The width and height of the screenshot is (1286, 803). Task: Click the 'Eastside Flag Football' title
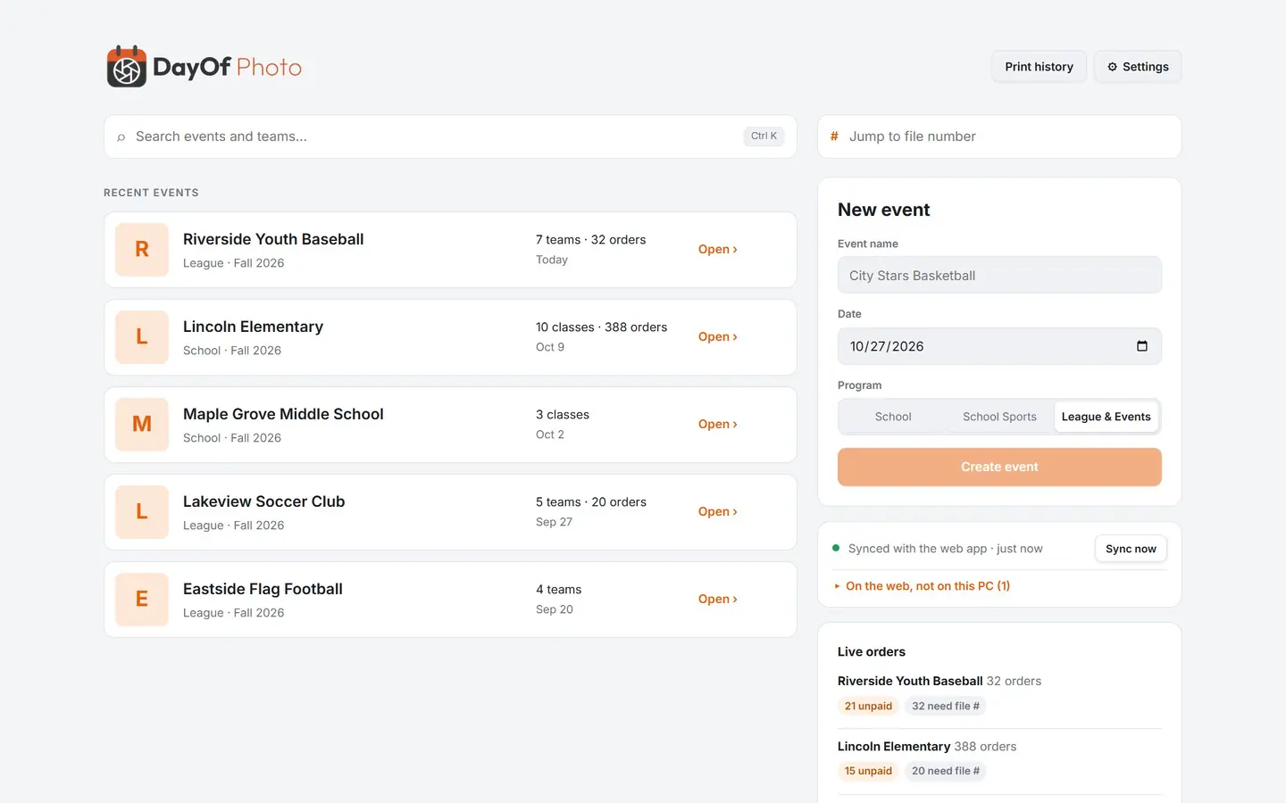click(263, 589)
